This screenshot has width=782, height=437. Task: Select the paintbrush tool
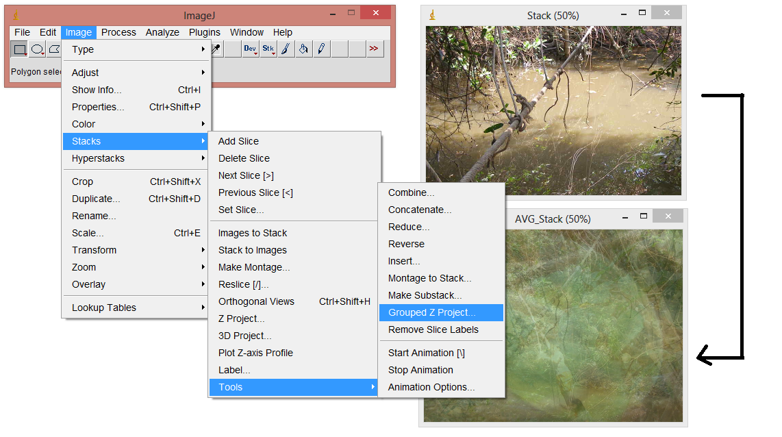pos(286,49)
